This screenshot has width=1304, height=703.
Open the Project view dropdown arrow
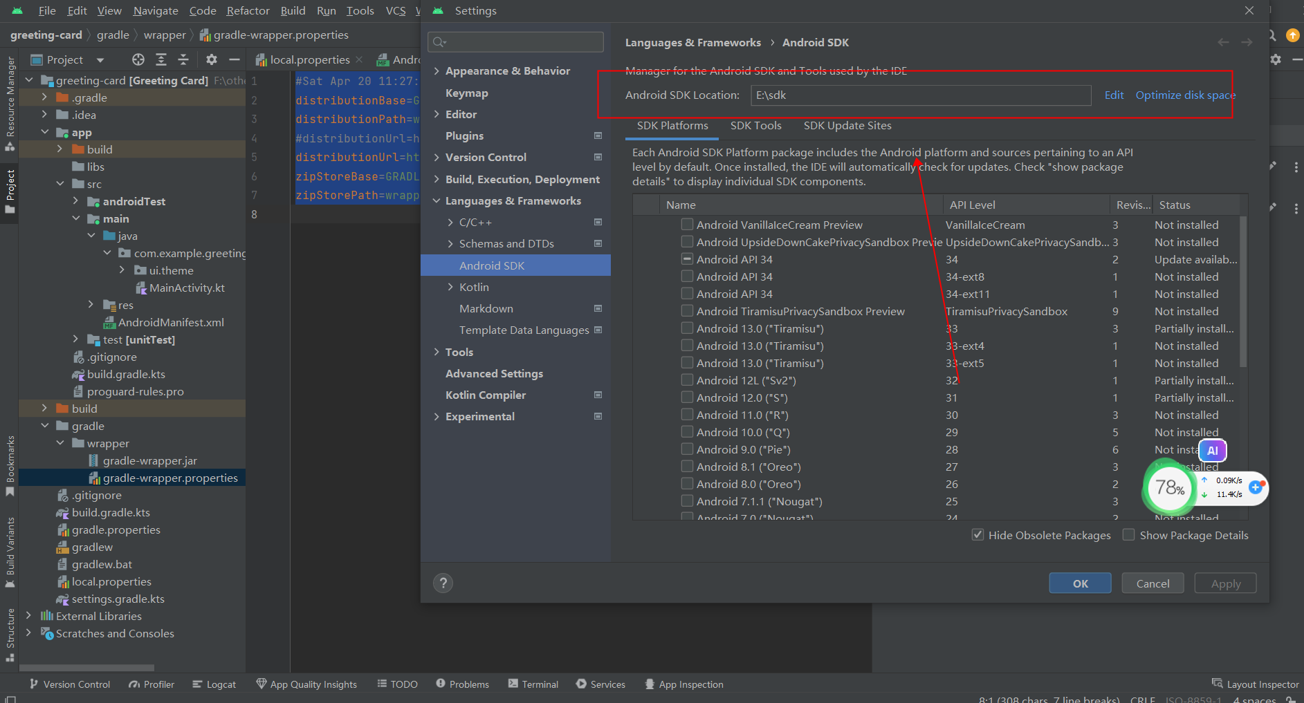[x=100, y=60]
